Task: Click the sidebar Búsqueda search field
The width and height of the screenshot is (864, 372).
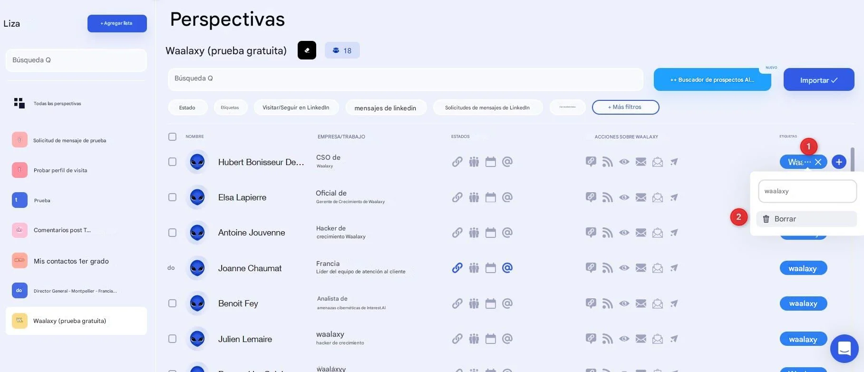Action: [x=76, y=60]
